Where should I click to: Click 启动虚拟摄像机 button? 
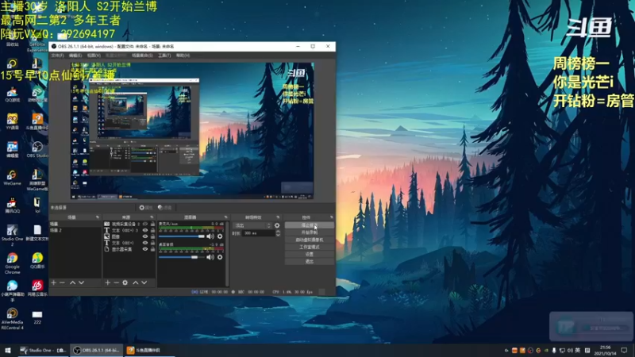tap(310, 240)
